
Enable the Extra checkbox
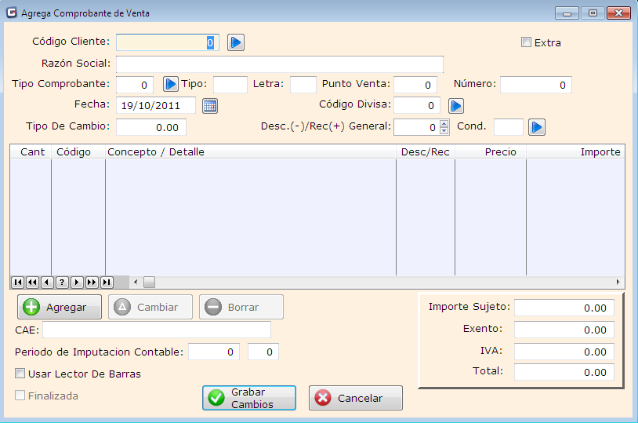pyautogui.click(x=527, y=42)
